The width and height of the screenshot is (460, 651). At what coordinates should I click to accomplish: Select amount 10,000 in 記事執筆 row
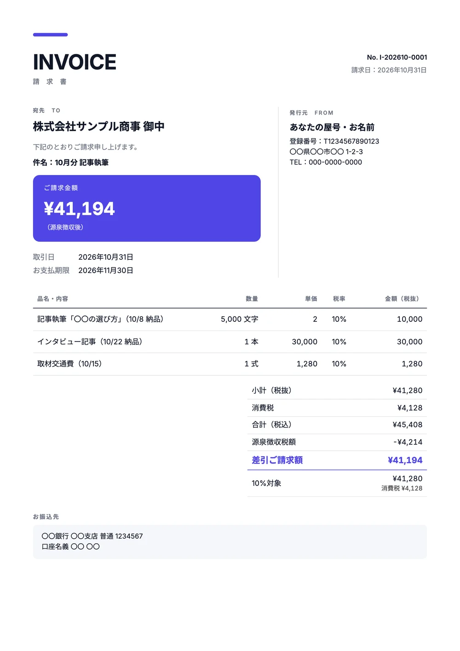[x=409, y=319]
